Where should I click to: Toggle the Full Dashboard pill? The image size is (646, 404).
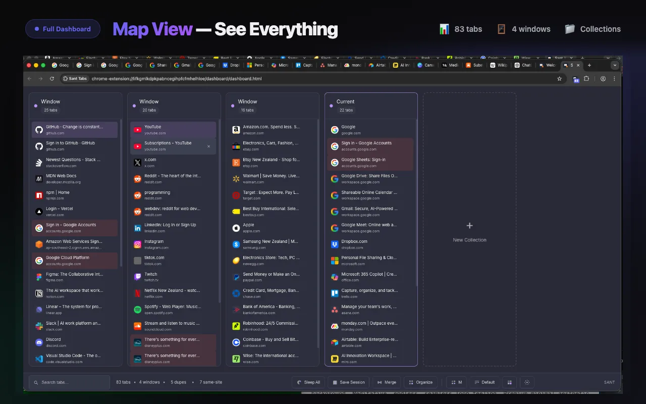pyautogui.click(x=63, y=29)
